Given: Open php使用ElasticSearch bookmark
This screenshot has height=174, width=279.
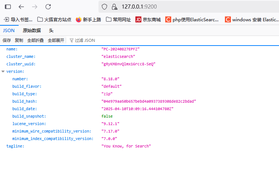Looking at the screenshot, I should pos(192,19).
